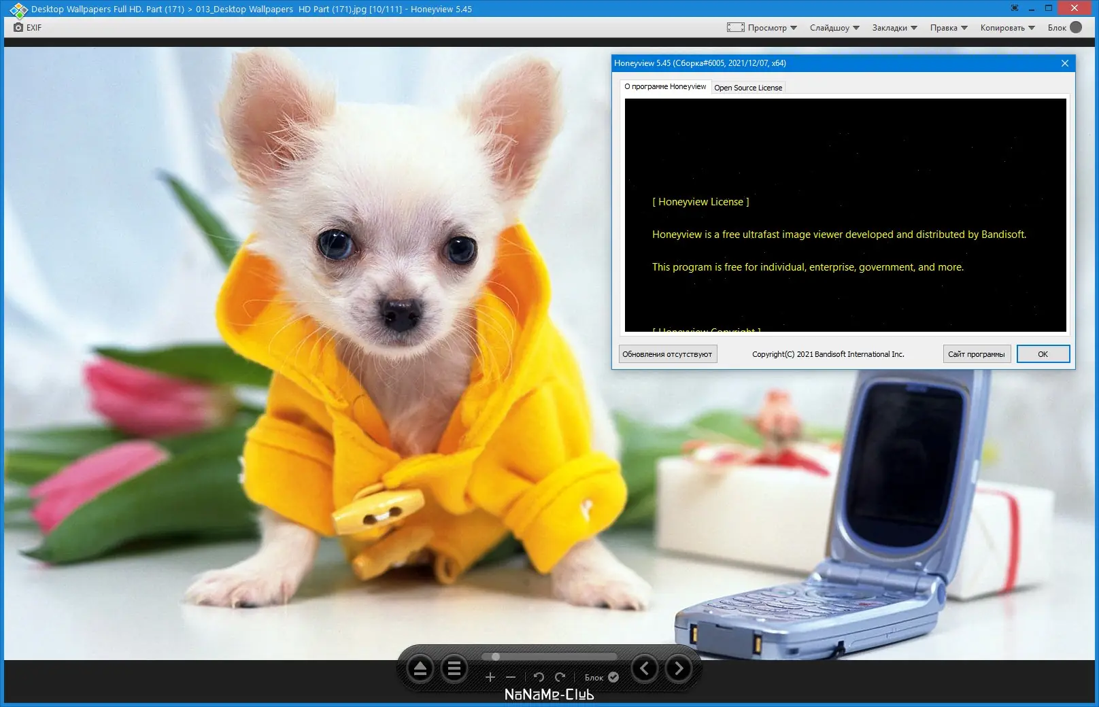Open the hamburger menu on control bar
The image size is (1099, 707).
tap(454, 670)
